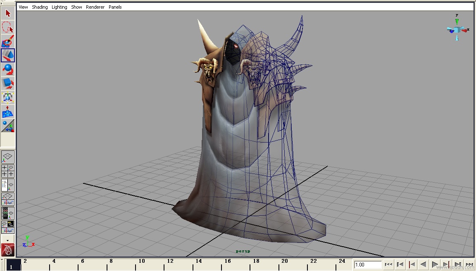The height and width of the screenshot is (271, 476).
Task: Switch to single perspective view layout
Action: click(x=8, y=157)
